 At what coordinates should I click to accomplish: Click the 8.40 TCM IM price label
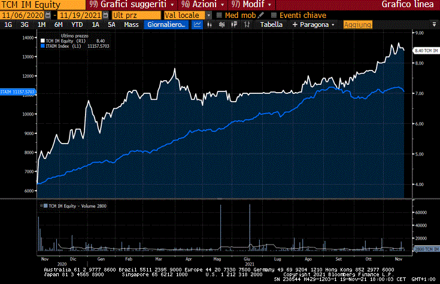click(x=426, y=50)
